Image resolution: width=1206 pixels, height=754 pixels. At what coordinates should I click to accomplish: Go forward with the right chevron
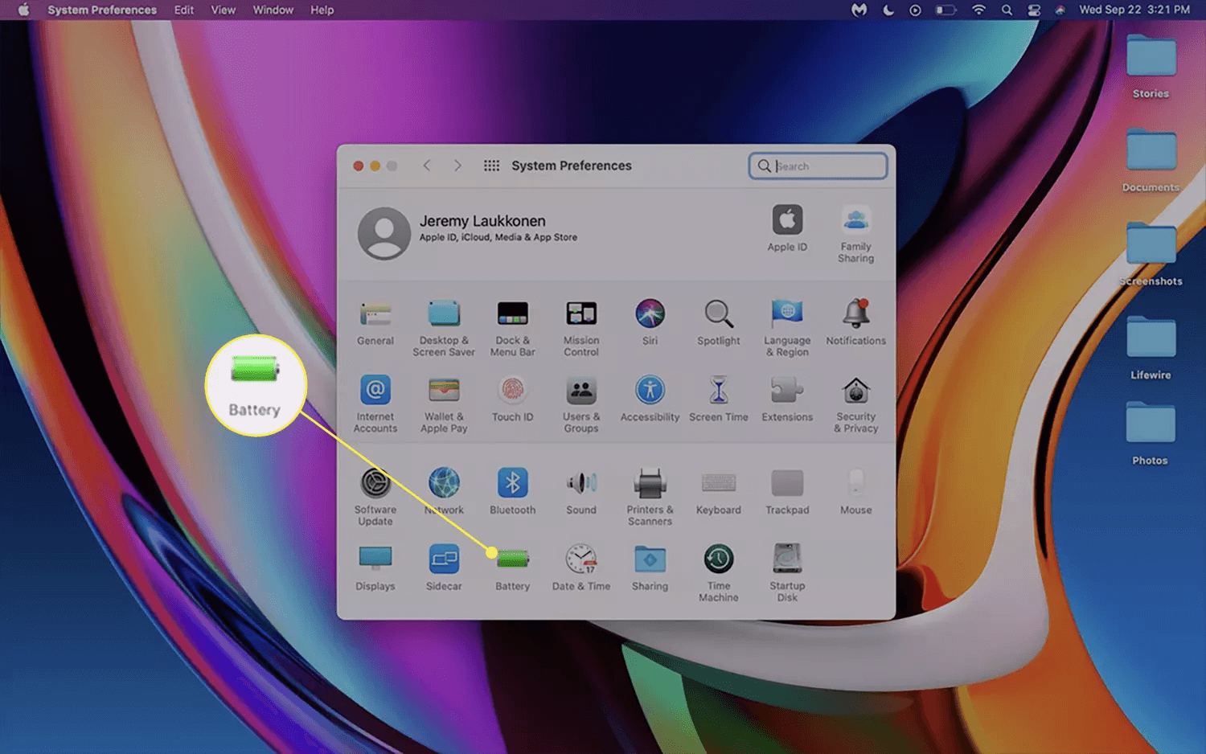point(457,166)
